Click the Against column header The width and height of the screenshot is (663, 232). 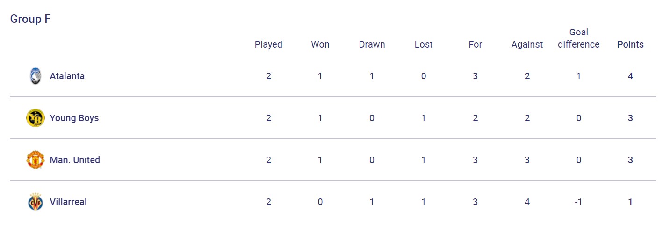point(527,44)
